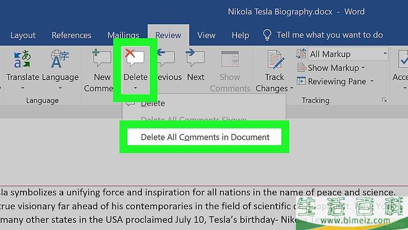Toggle the Track Changes icon

275,59
